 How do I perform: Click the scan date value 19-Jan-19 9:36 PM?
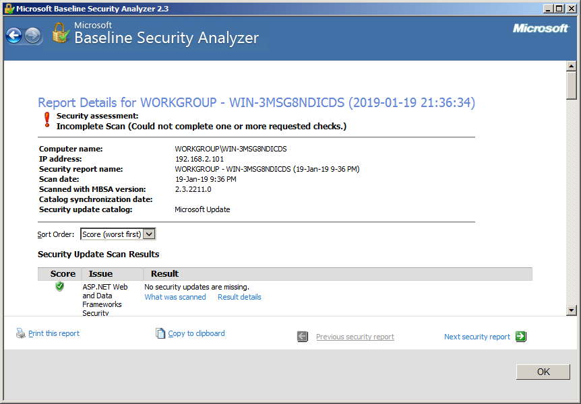click(206, 179)
